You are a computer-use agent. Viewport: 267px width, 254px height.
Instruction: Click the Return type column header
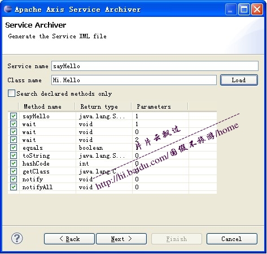point(103,106)
